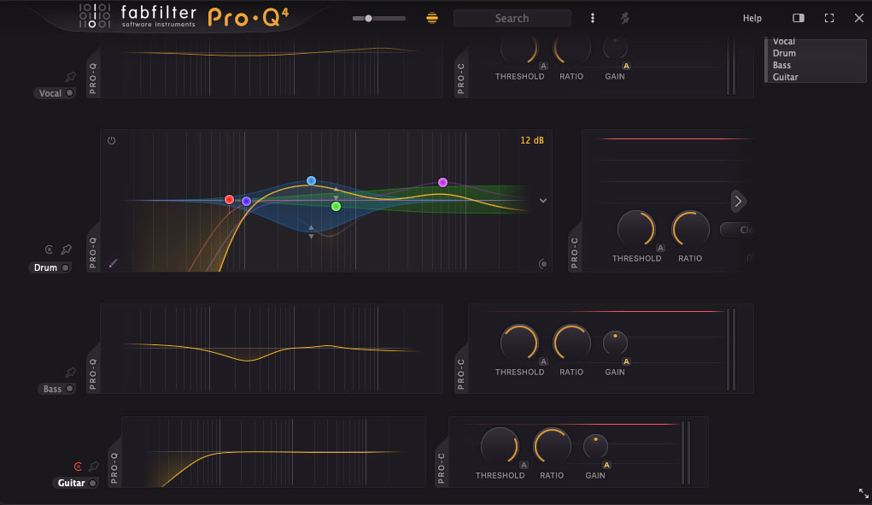Toggle the sidebar panel icon

click(x=798, y=18)
